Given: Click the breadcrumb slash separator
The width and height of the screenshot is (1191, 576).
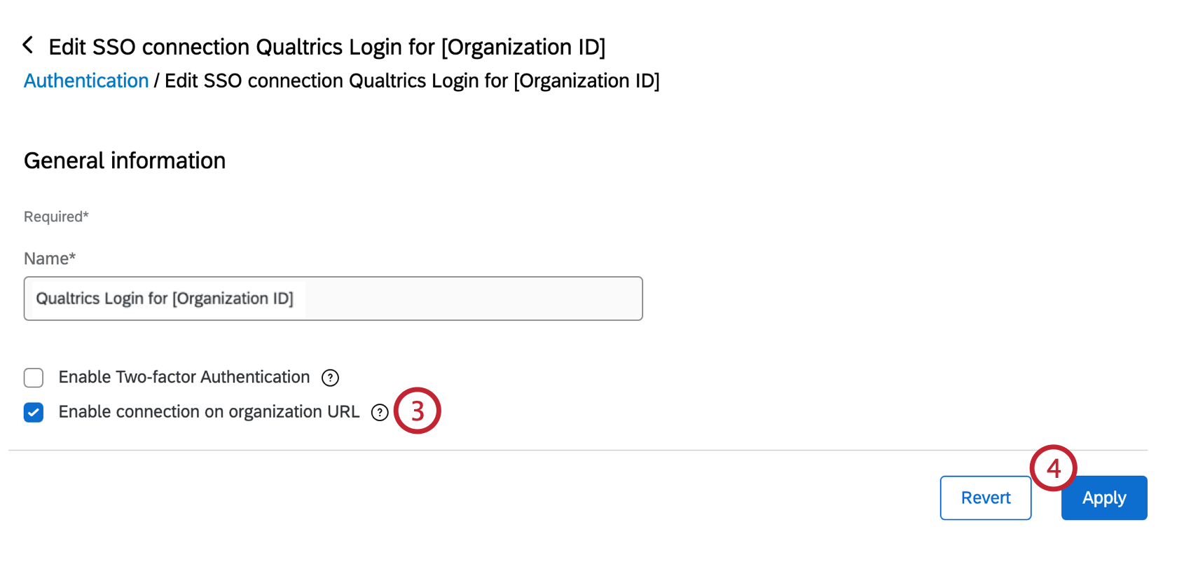Looking at the screenshot, I should tap(157, 81).
